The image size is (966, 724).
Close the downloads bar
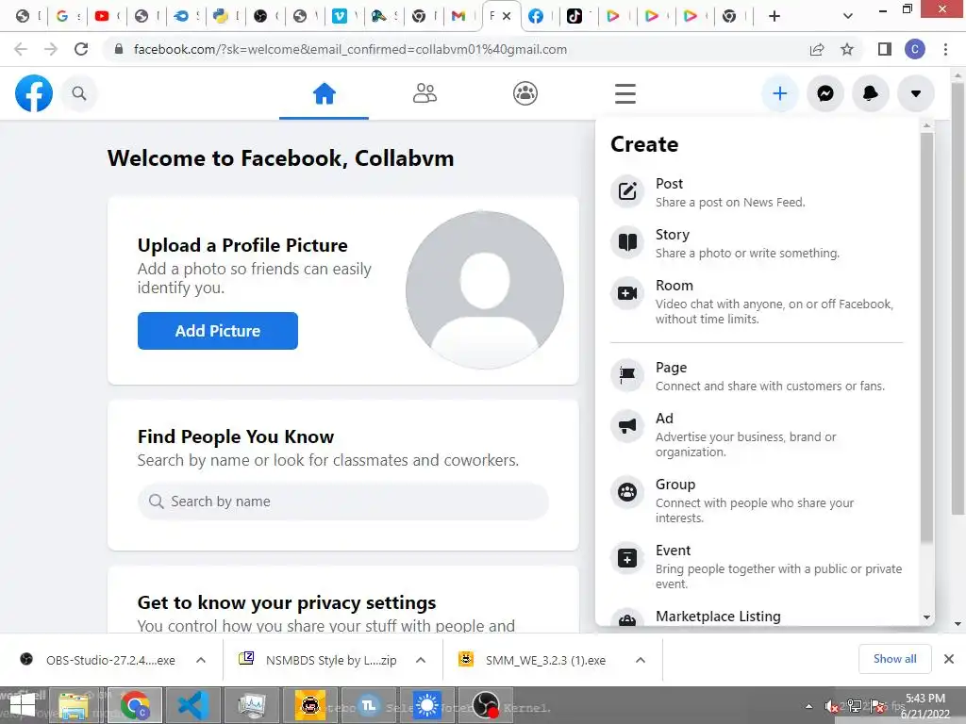949,659
